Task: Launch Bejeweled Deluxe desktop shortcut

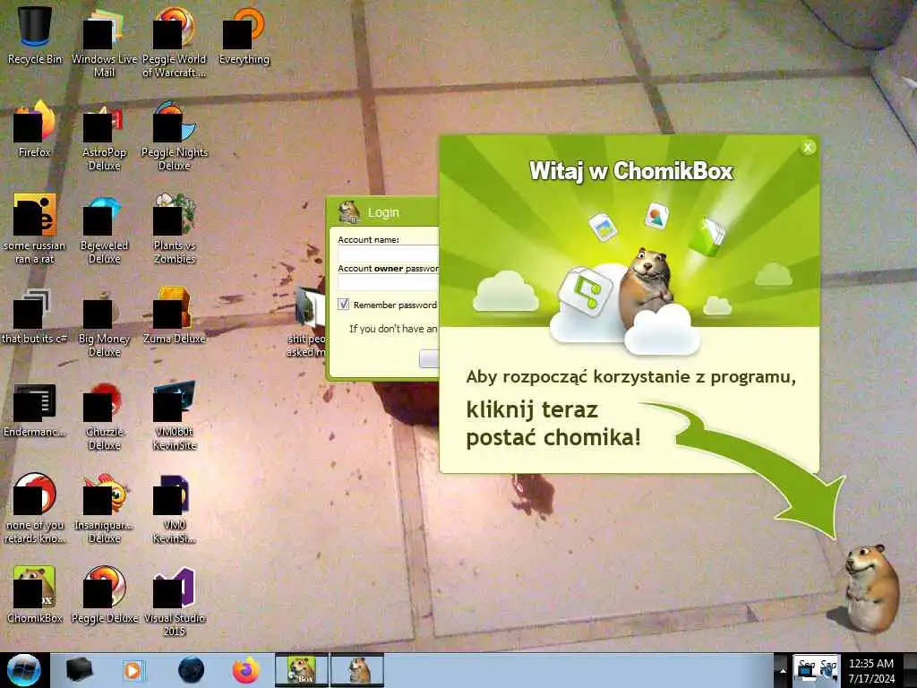Action: coord(104,229)
